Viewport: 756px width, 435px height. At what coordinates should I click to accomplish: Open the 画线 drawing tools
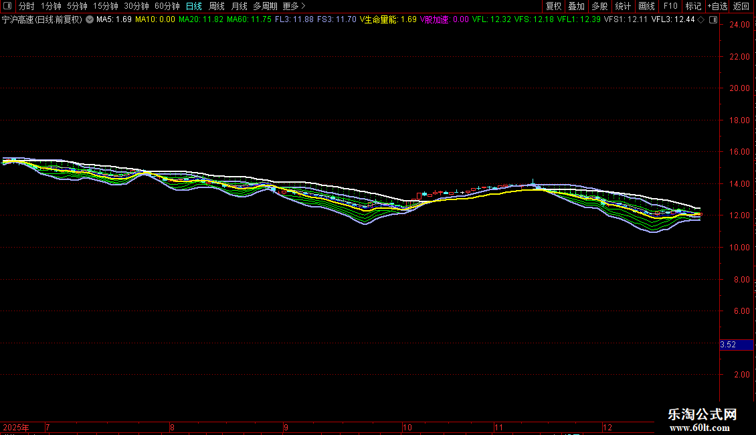[x=646, y=6]
